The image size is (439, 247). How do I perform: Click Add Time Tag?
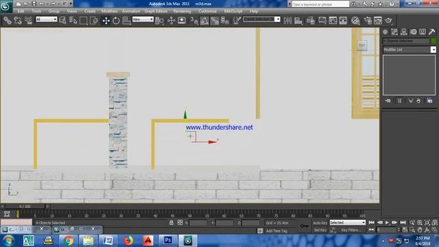[x=276, y=231]
